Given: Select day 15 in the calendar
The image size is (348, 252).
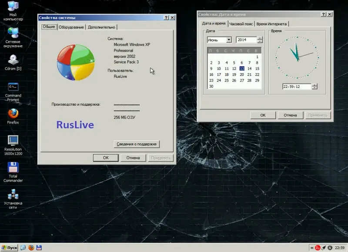Looking at the screenshot, I should tap(257, 69).
